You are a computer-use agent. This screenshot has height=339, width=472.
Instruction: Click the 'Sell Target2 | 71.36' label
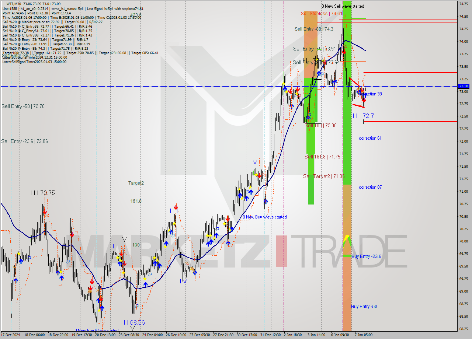(x=324, y=177)
